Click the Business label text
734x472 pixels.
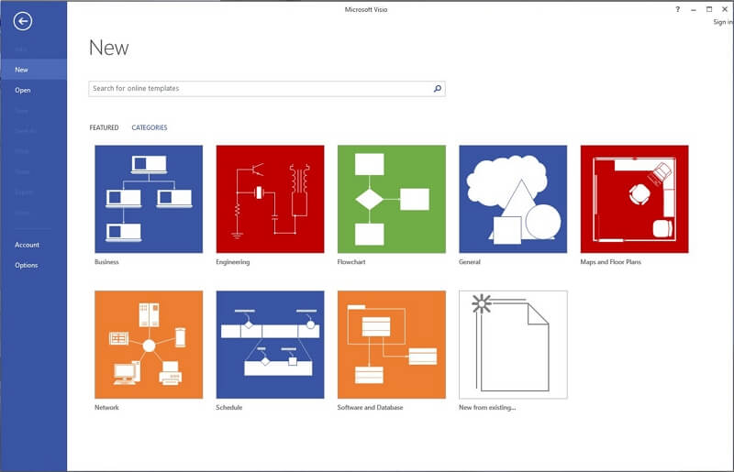[x=106, y=262]
